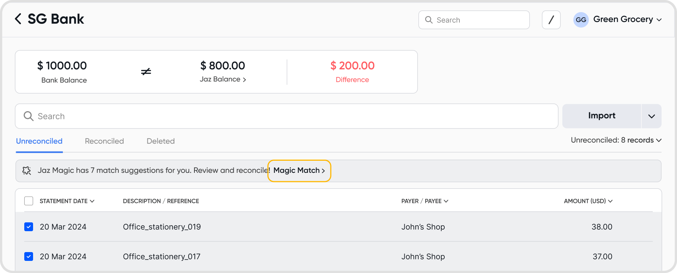Open the Magic Match suggestions link
Viewport: 677px width, 273px height.
coord(299,171)
